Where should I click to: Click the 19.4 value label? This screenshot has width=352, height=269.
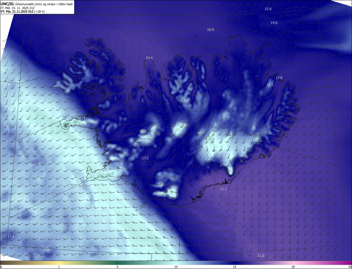click(x=149, y=58)
